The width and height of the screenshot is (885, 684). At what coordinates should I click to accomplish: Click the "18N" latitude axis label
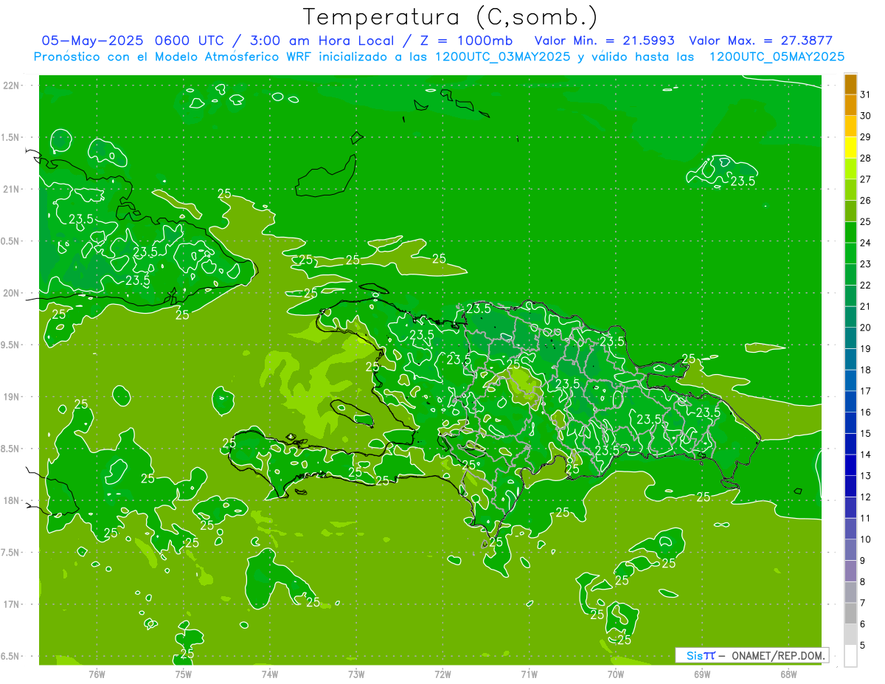[10, 500]
